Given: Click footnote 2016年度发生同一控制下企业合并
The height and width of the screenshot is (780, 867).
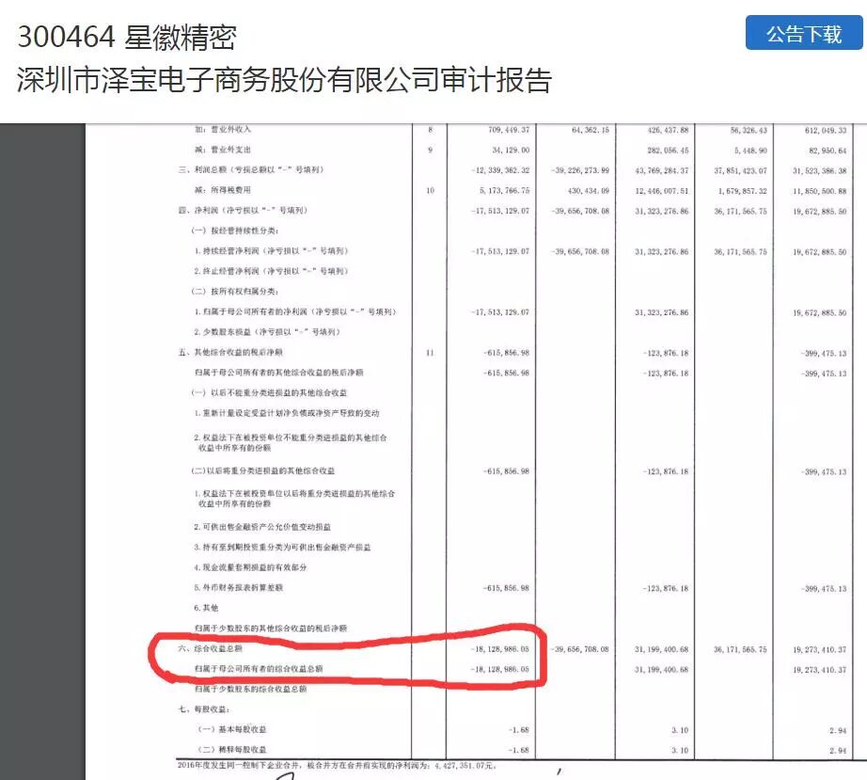Looking at the screenshot, I should click(x=338, y=766).
